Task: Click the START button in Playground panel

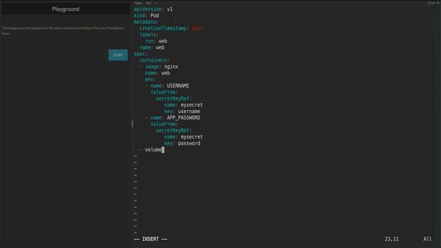Action: point(118,55)
